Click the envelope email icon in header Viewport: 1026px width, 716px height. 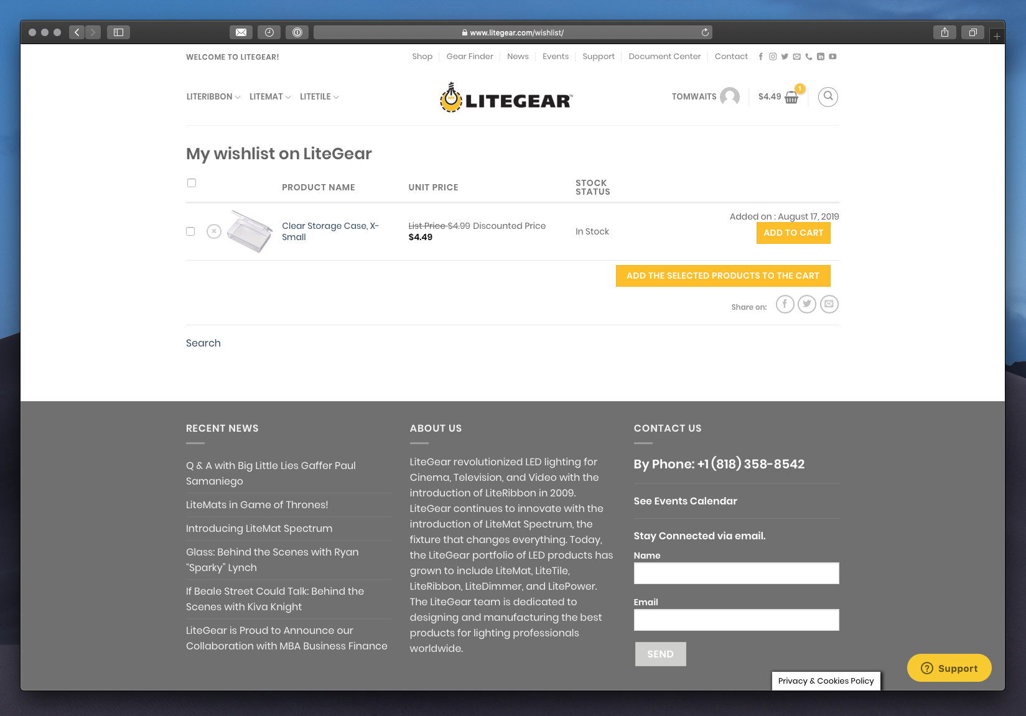796,57
